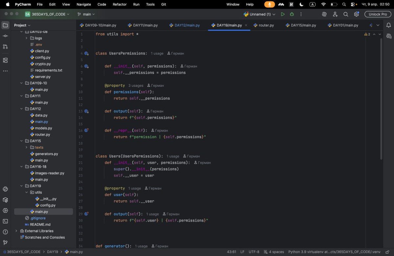
Task: Collapse the DAY16-18 folder
Action: point(22,167)
